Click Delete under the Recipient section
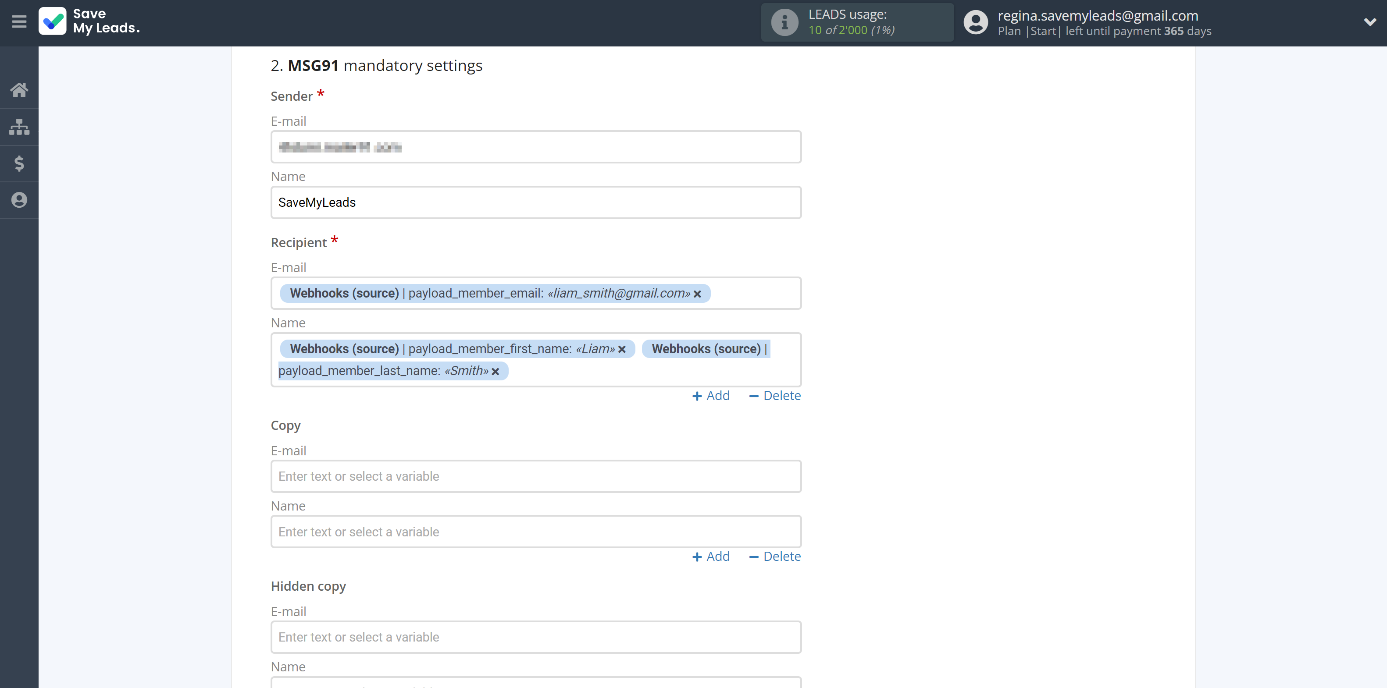This screenshot has width=1387, height=688. [775, 396]
